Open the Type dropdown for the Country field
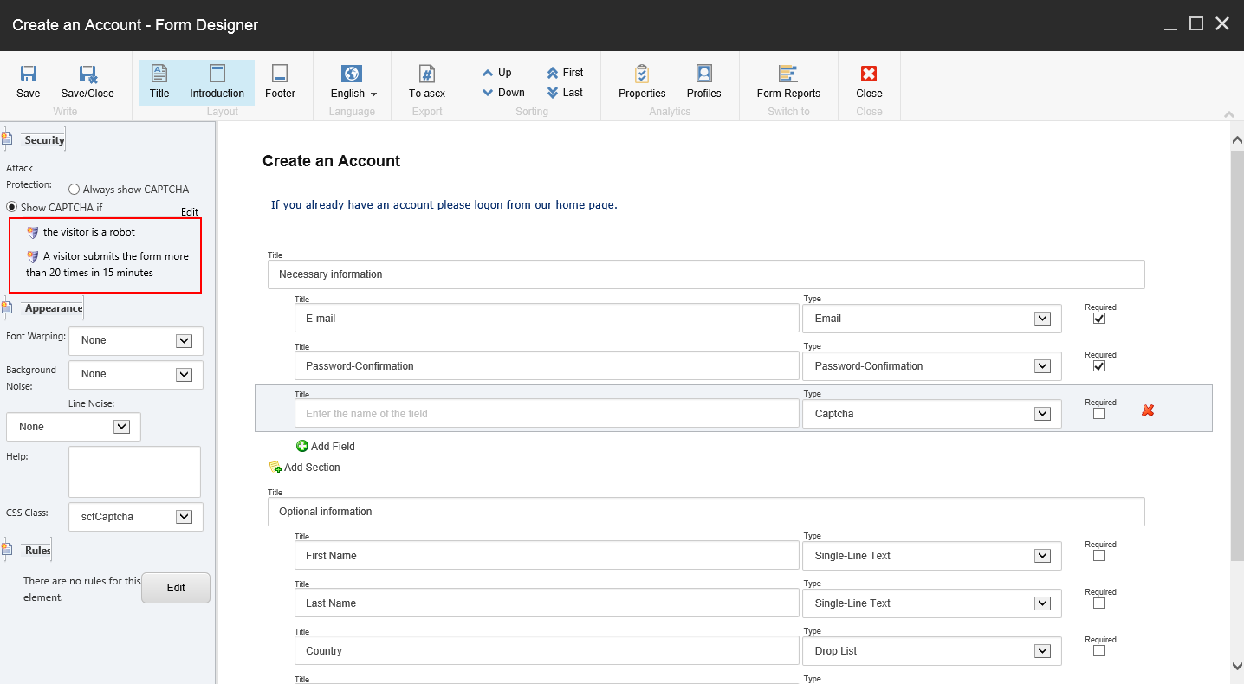The image size is (1244, 684). click(x=1042, y=651)
